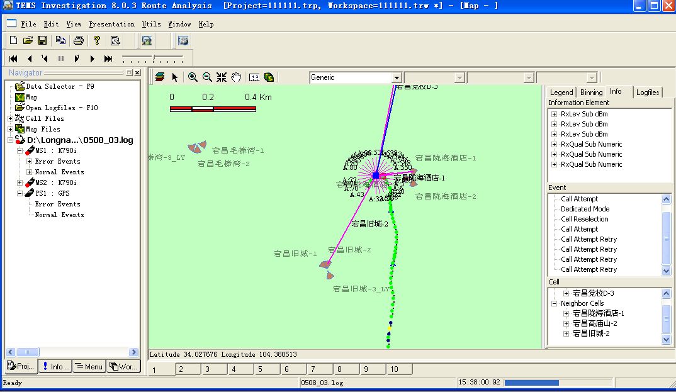Open the Utils menu

tap(151, 24)
